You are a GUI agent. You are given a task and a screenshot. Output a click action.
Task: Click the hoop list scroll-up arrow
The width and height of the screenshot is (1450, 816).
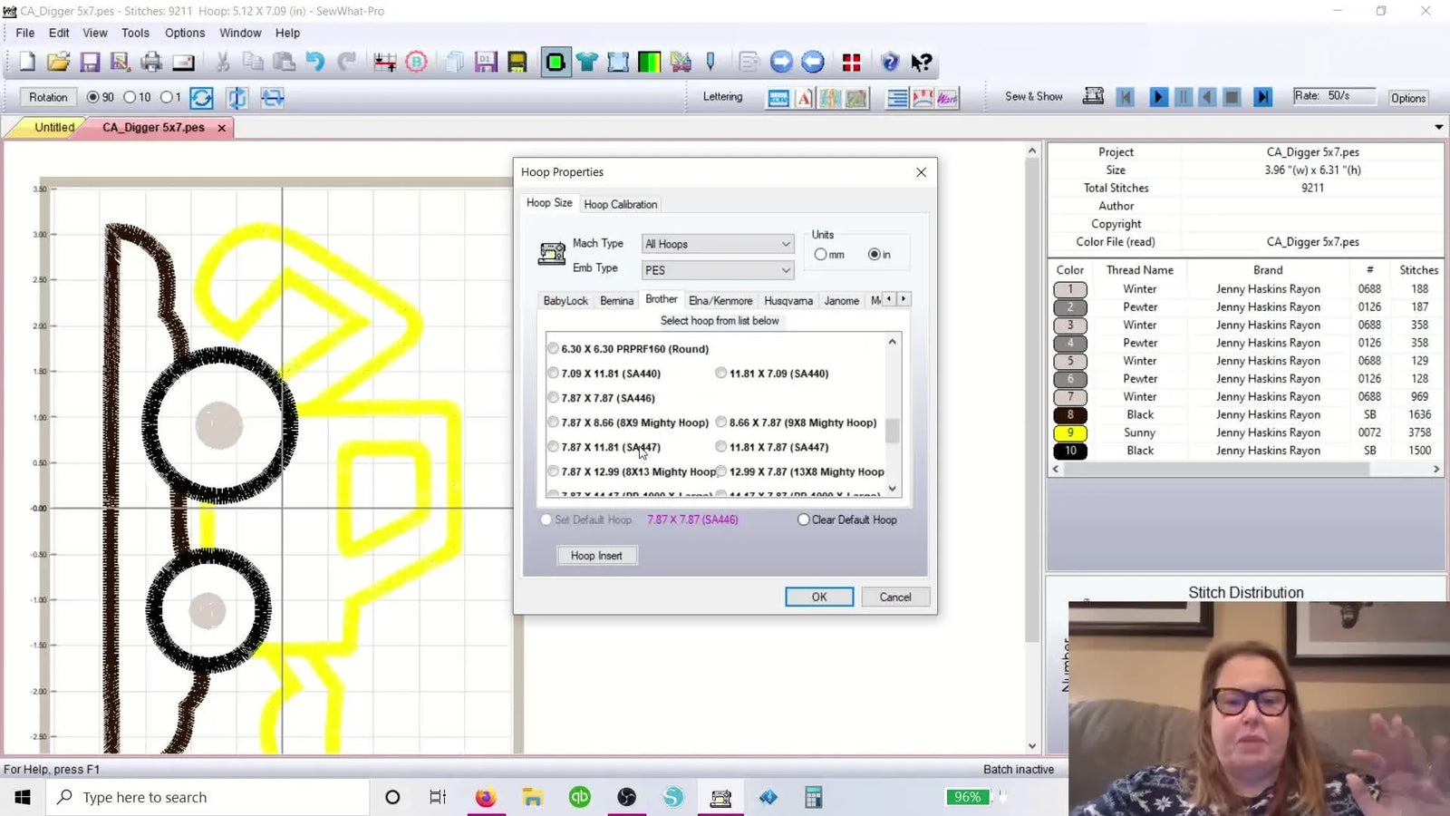[893, 342]
